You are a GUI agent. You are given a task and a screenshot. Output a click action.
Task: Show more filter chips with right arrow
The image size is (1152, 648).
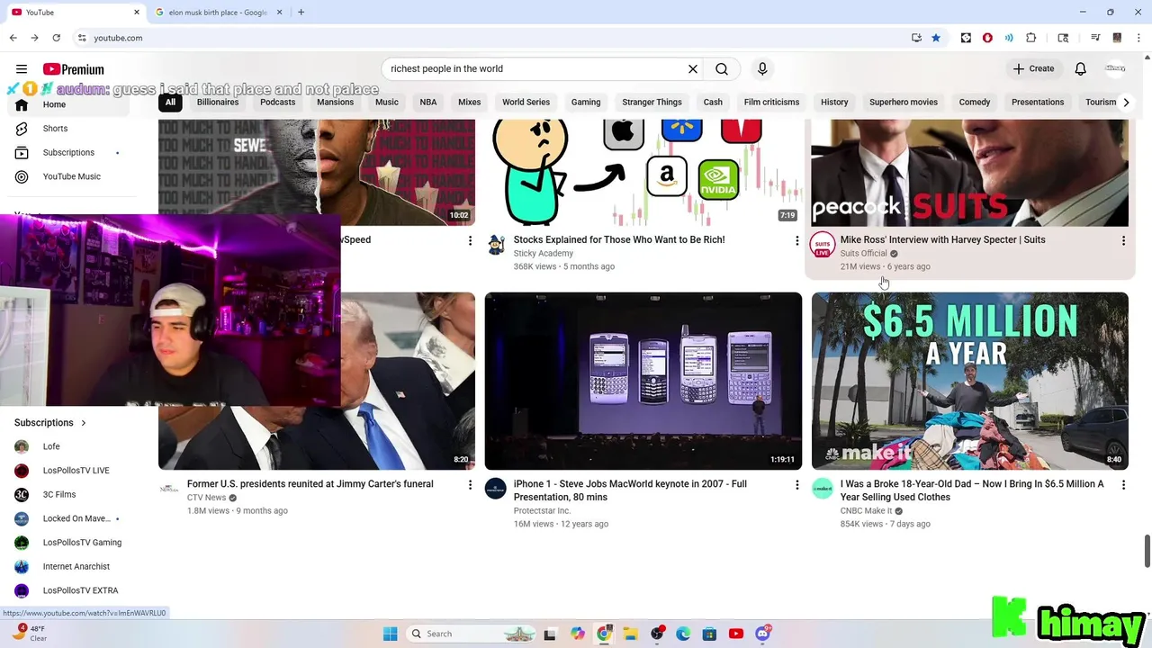point(1126,102)
